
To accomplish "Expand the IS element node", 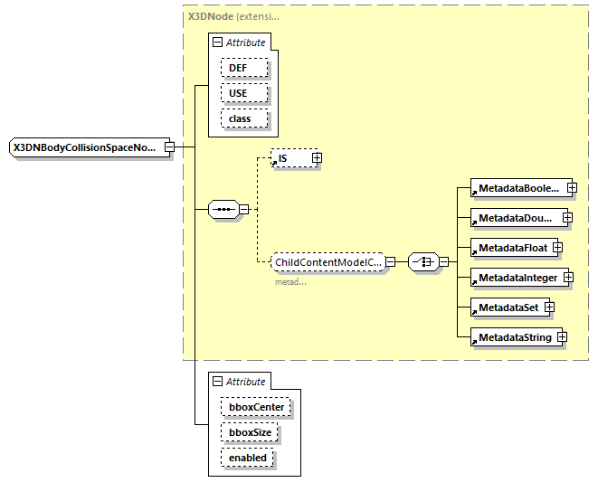I will point(317,158).
